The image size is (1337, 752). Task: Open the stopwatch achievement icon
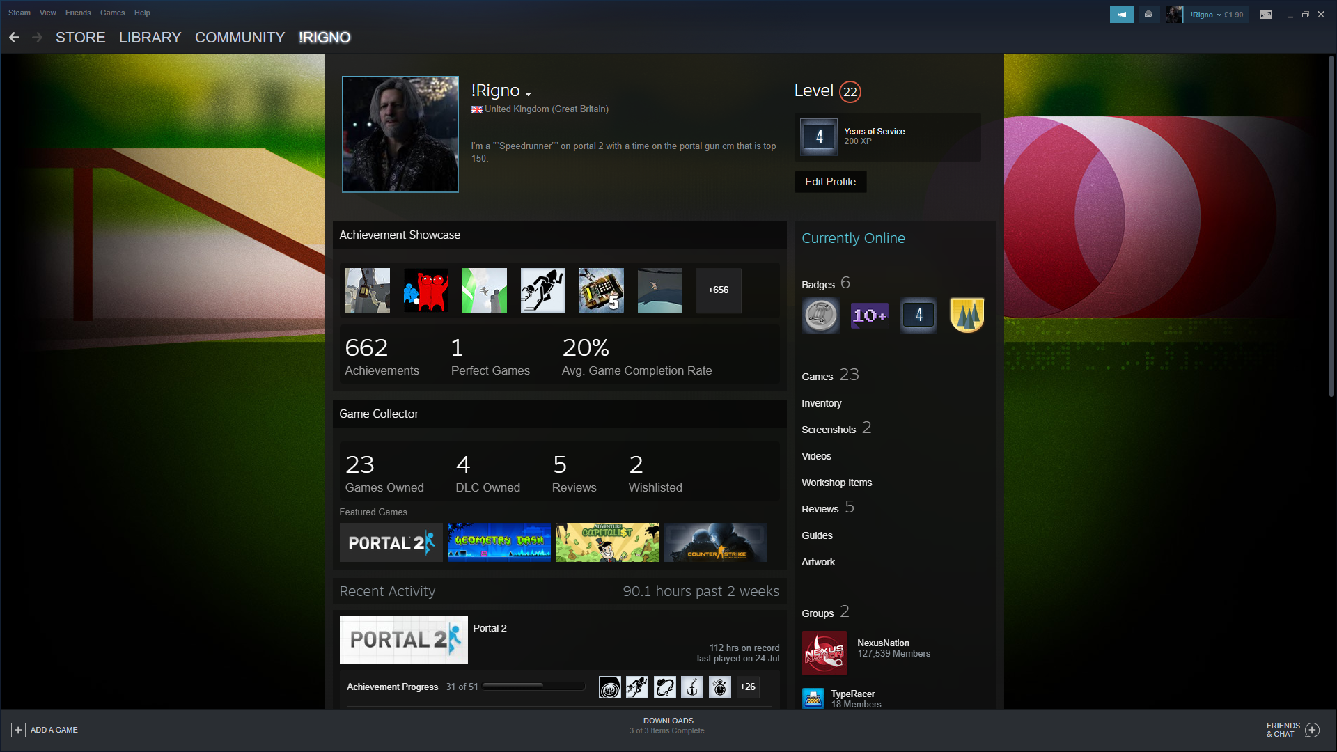click(720, 687)
